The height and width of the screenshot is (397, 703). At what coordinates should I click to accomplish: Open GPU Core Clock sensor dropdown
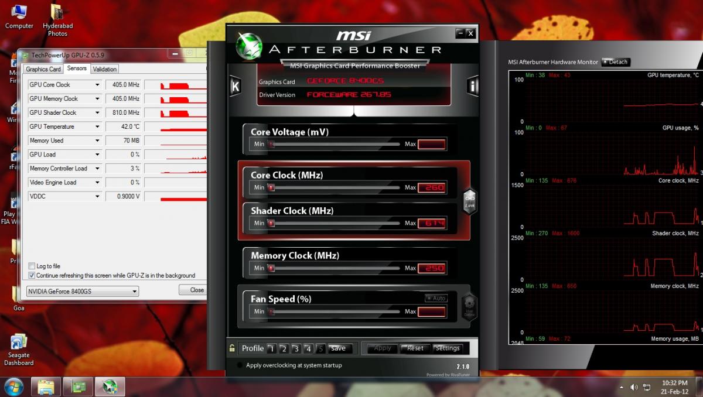(97, 85)
